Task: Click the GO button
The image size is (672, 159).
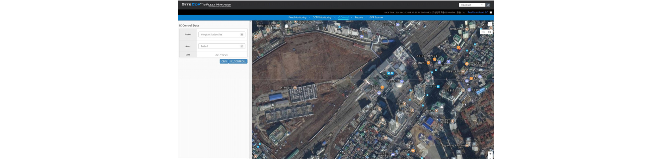Action: click(x=488, y=5)
